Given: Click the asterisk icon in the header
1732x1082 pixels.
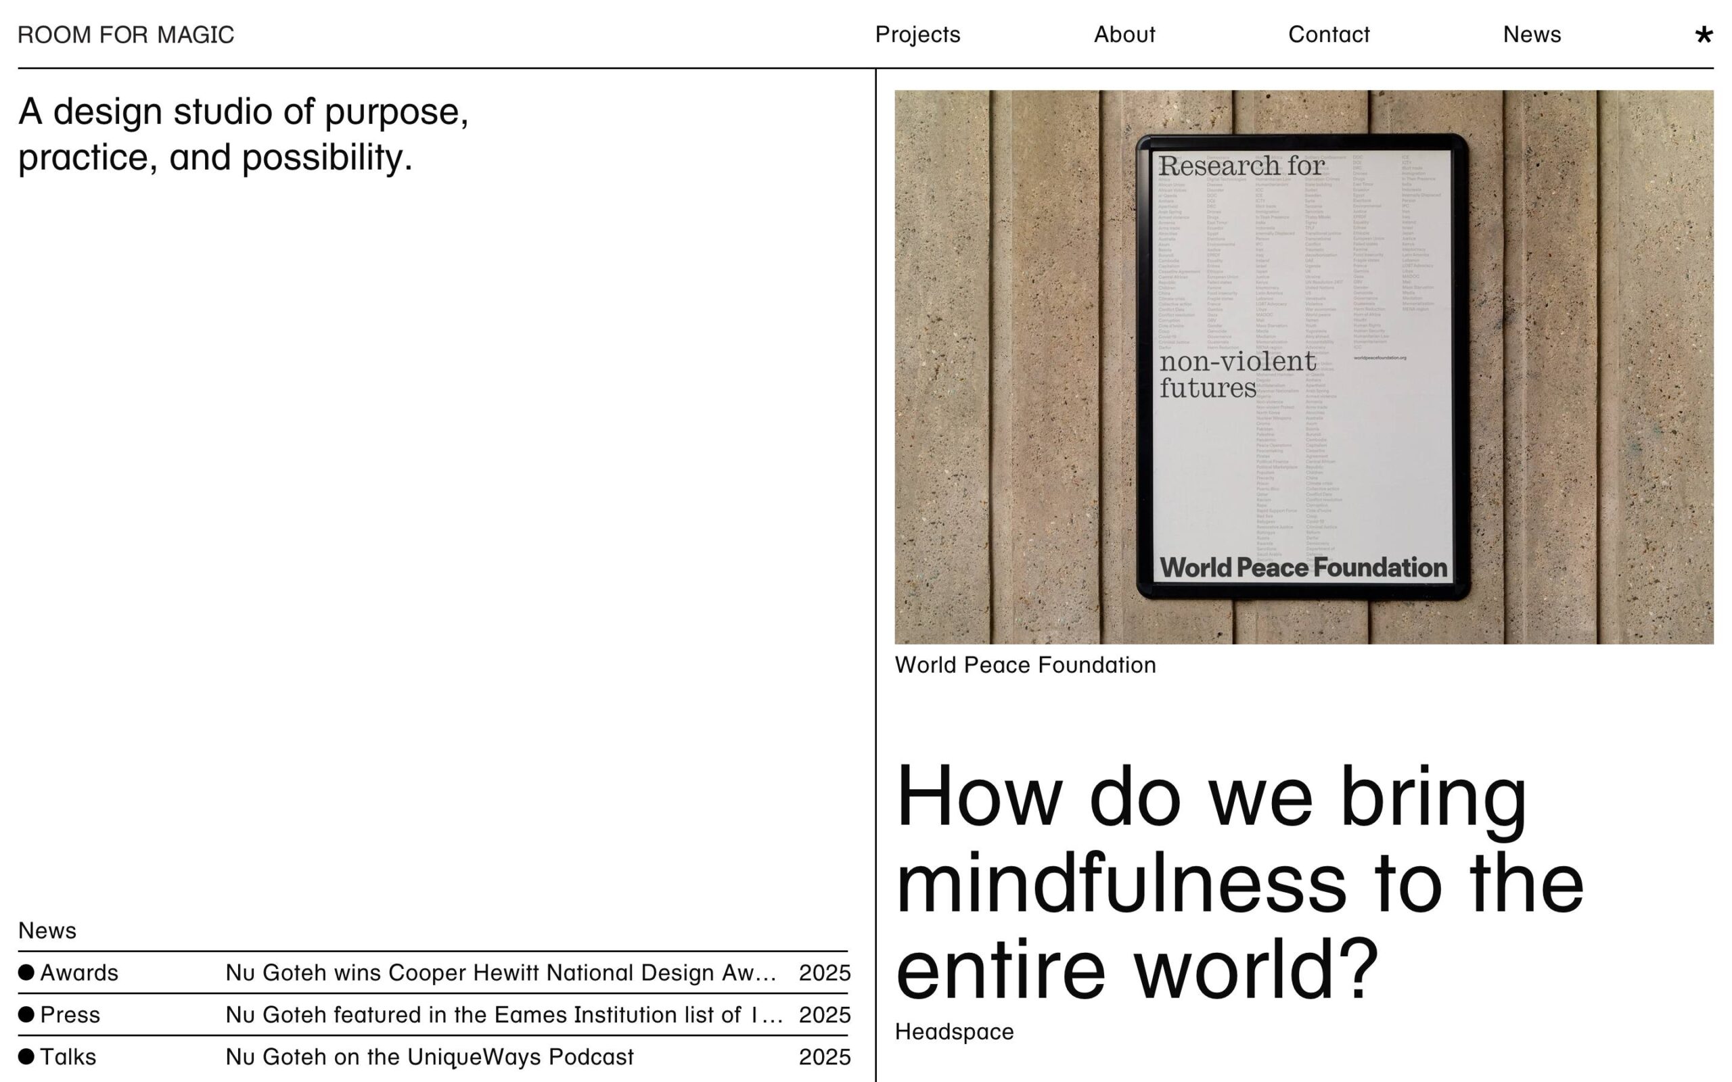Looking at the screenshot, I should point(1704,34).
